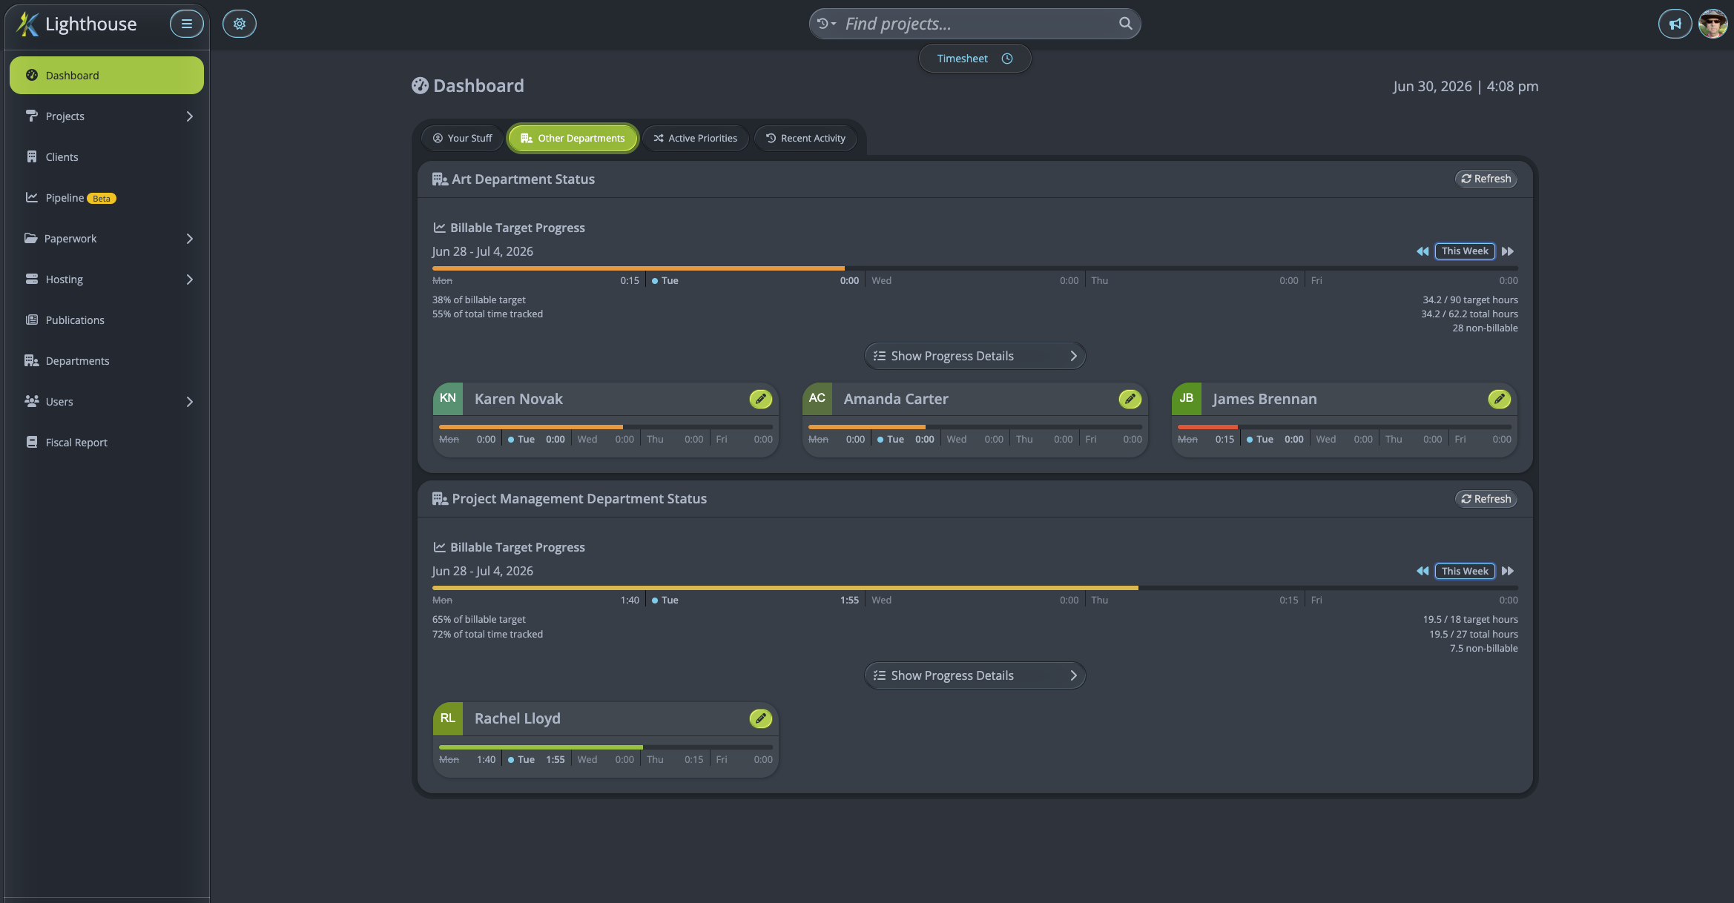
Task: Switch to the Your Stuff tab
Action: pyautogui.click(x=463, y=139)
